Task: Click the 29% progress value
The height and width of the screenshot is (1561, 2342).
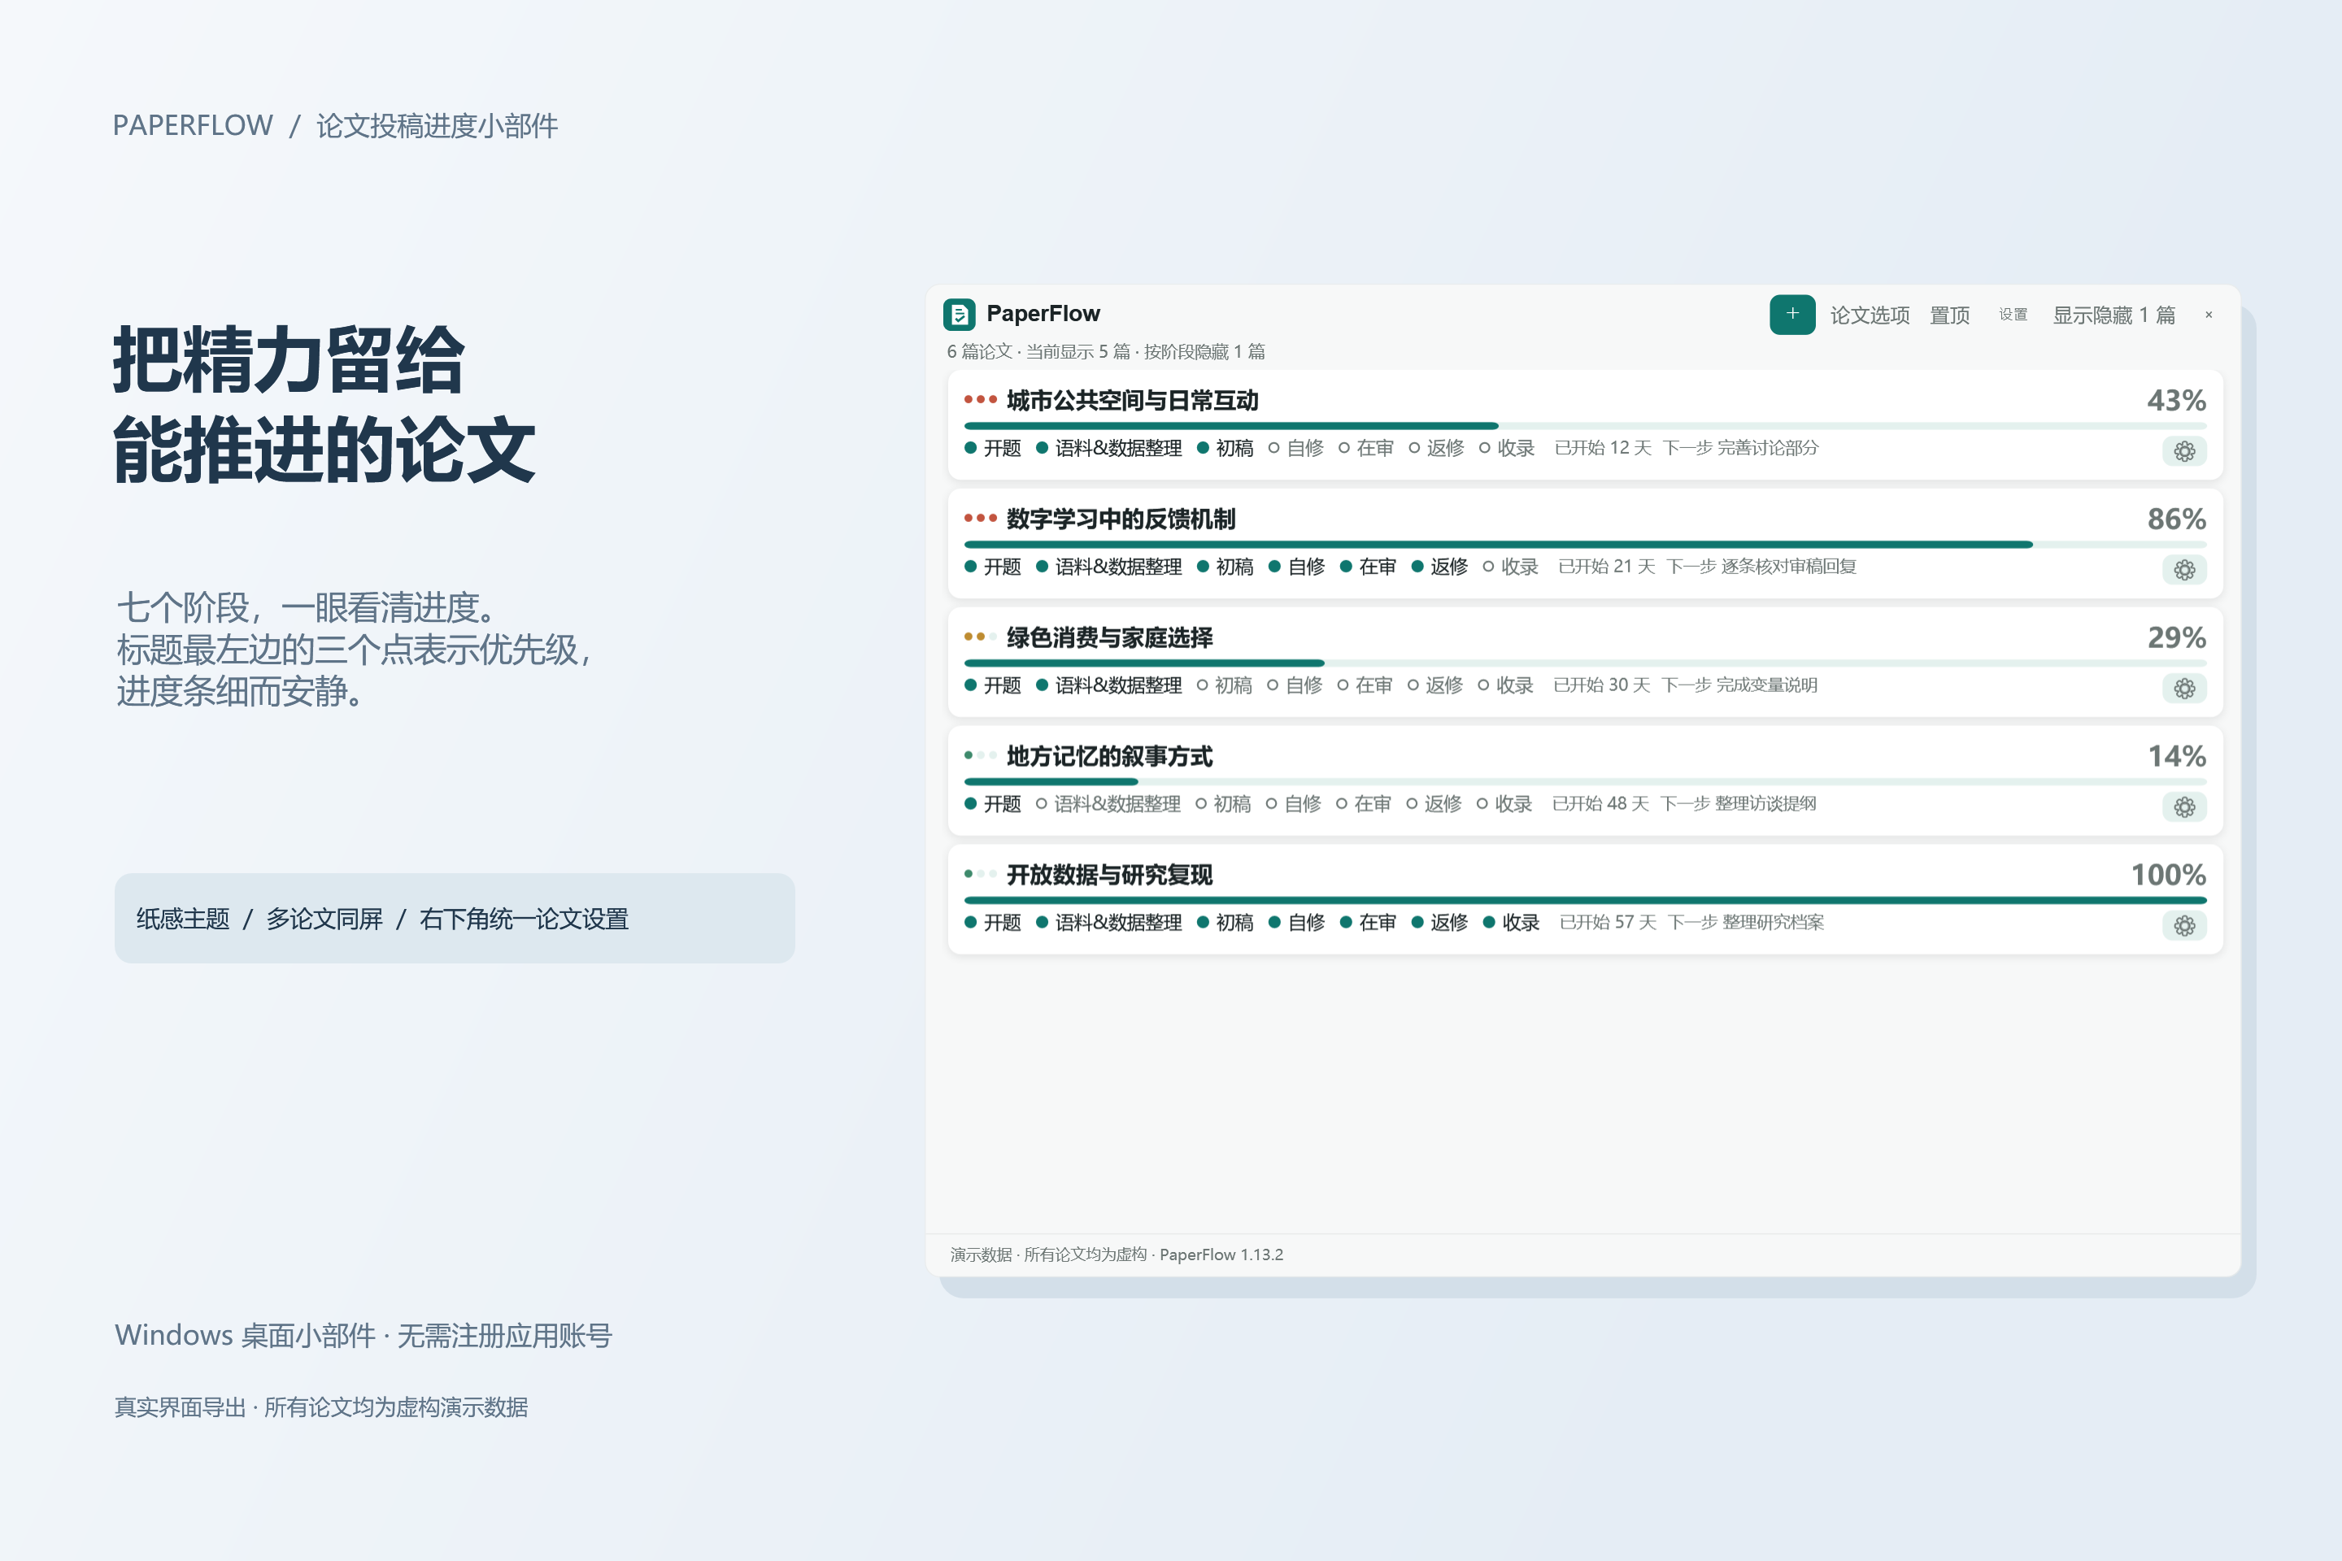Action: click(x=2176, y=637)
